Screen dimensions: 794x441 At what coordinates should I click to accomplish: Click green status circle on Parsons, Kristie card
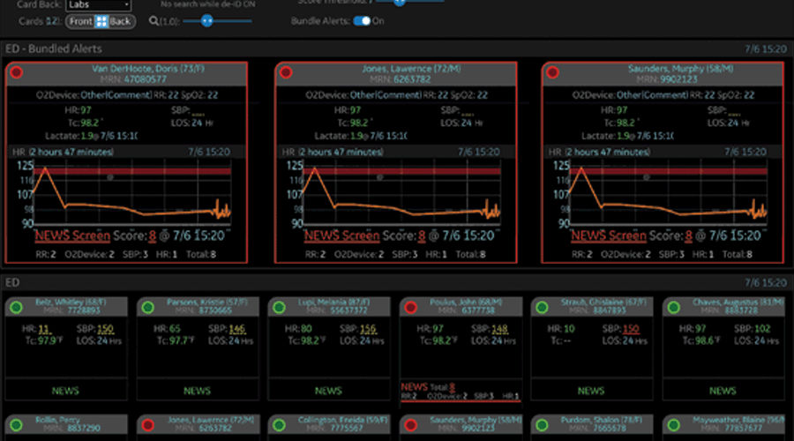pos(148,307)
